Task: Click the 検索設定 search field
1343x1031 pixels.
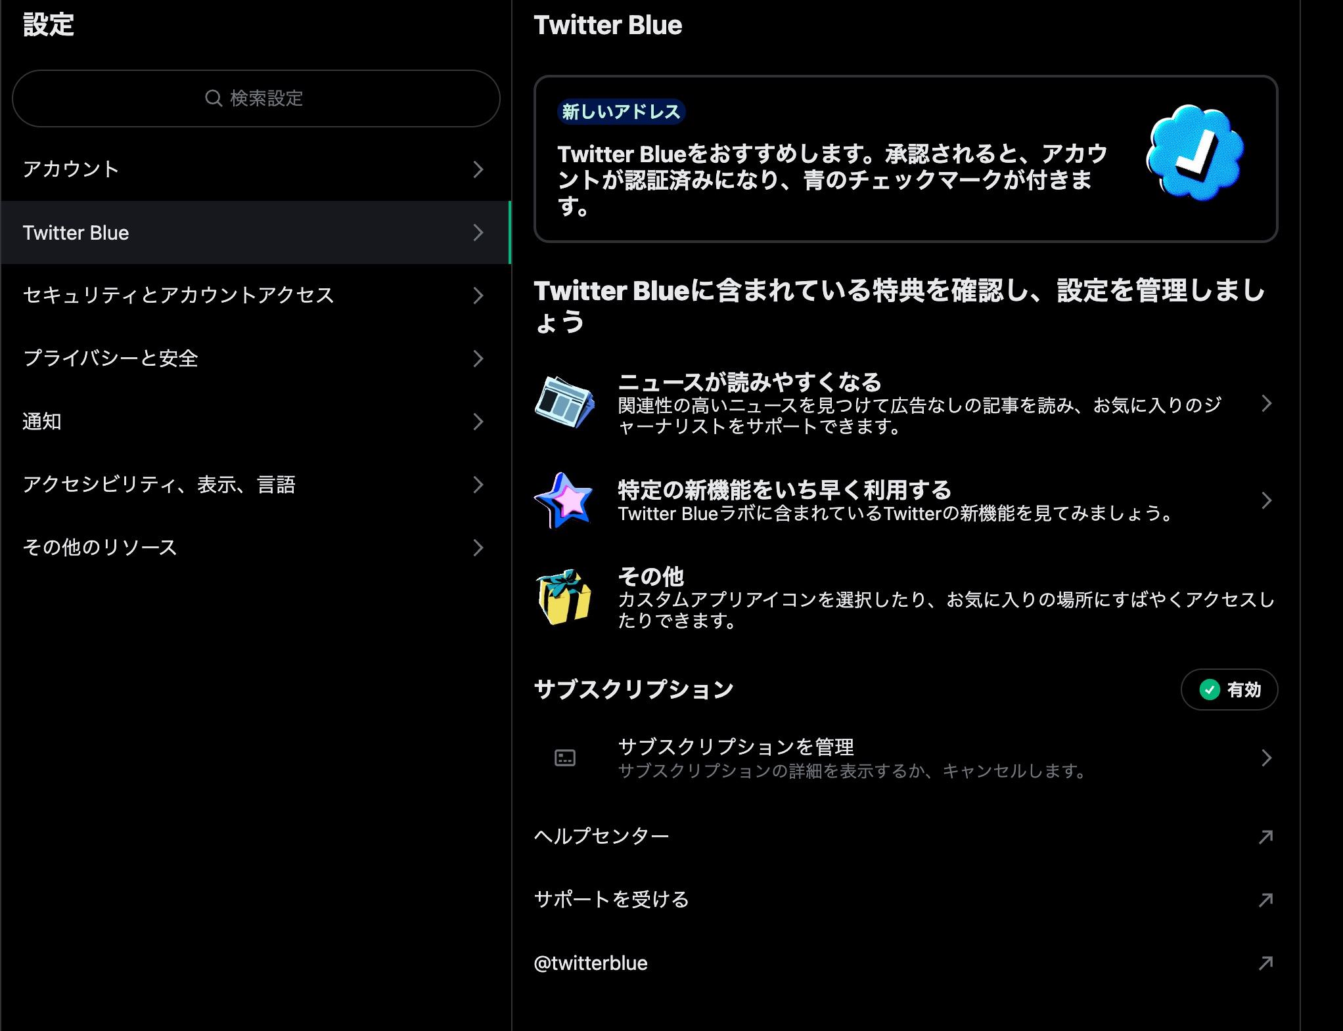Action: click(256, 99)
